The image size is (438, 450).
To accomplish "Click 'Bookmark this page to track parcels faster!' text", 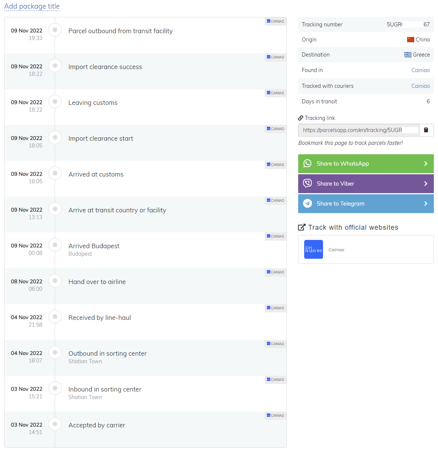I will pos(351,143).
